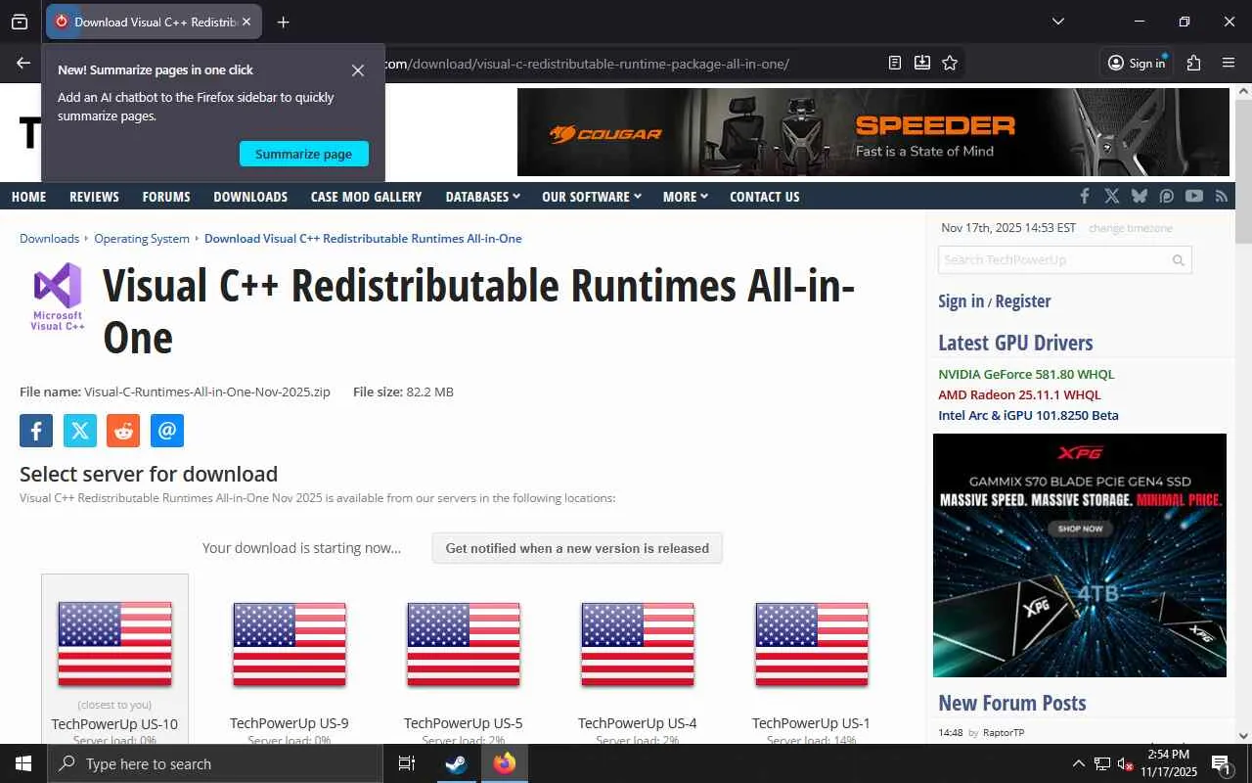This screenshot has height=783, width=1252.
Task: Open the Windows Start menu
Action: (23, 763)
